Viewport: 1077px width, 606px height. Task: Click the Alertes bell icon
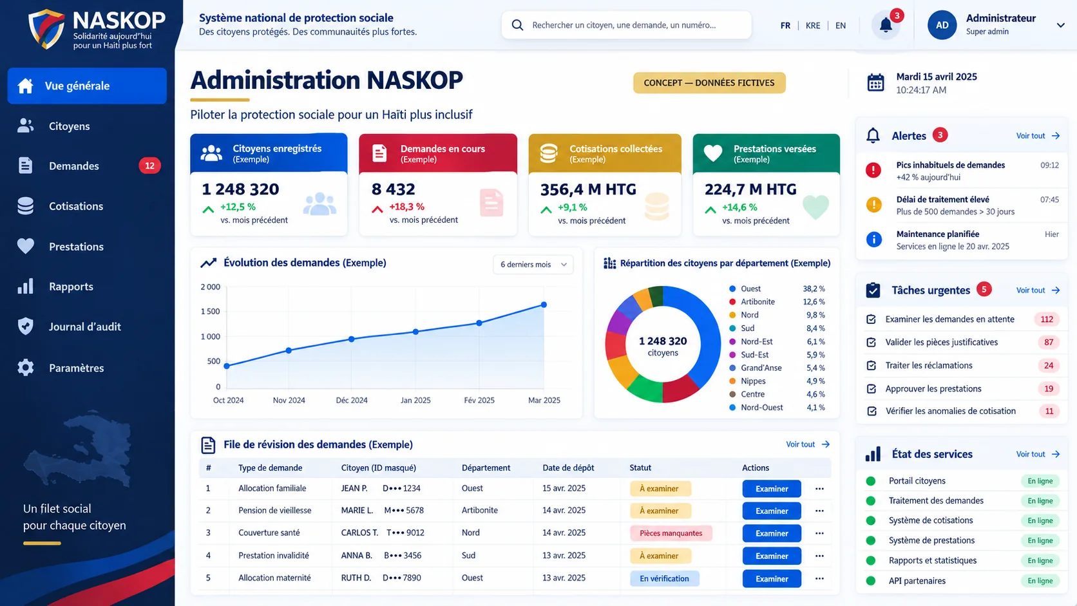[x=873, y=135]
